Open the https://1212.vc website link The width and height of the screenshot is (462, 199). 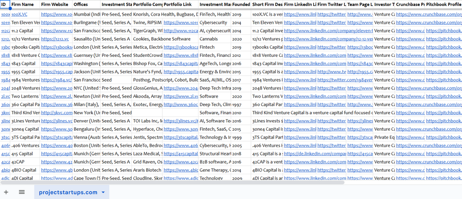(55, 39)
